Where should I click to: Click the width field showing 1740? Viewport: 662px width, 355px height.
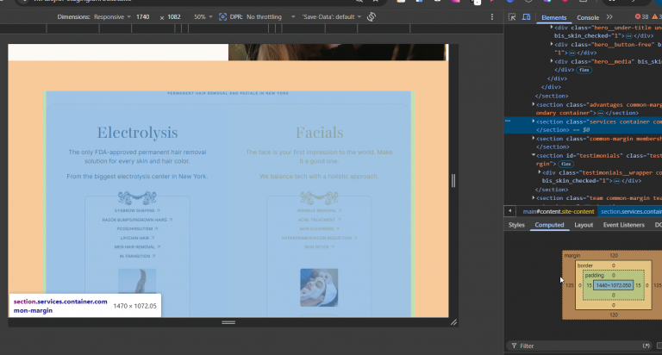click(x=143, y=17)
